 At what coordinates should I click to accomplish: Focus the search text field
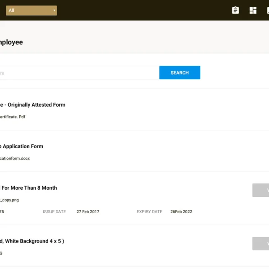pos(80,73)
